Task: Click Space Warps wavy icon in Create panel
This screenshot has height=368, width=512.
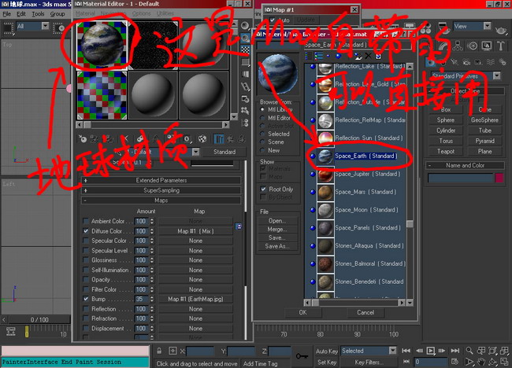Action: (x=491, y=62)
